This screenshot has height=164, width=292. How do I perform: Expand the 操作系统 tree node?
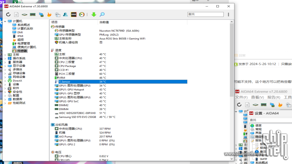(5, 58)
